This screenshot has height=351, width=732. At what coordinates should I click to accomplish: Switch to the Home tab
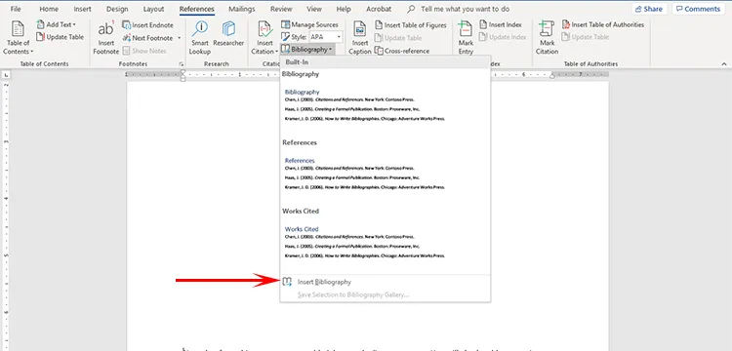(49, 9)
